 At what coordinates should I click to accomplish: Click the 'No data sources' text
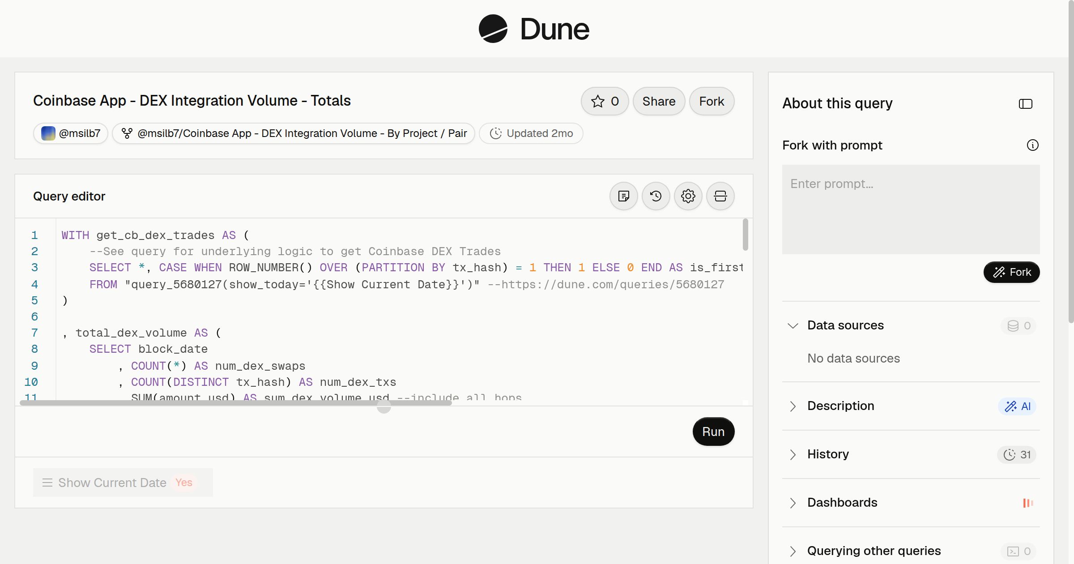click(x=853, y=358)
